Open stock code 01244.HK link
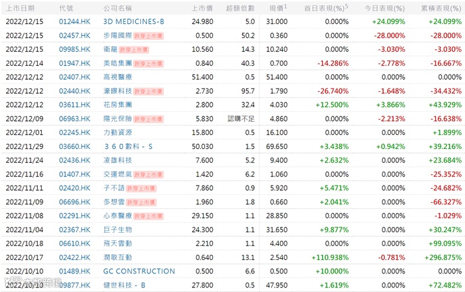This screenshot has height=292, width=465. click(75, 22)
